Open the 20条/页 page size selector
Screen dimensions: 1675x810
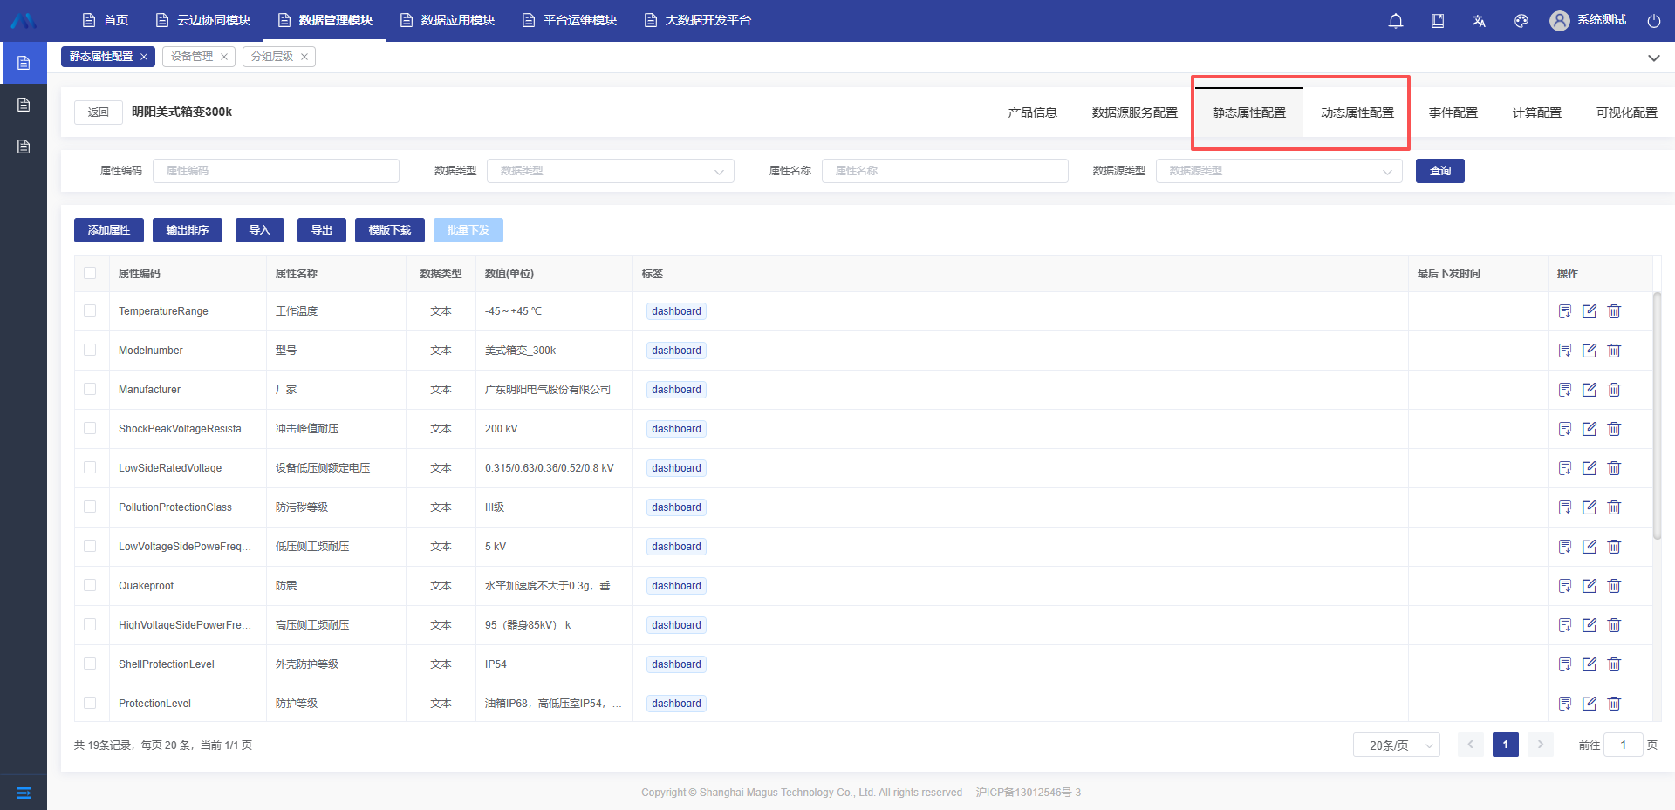tap(1396, 745)
